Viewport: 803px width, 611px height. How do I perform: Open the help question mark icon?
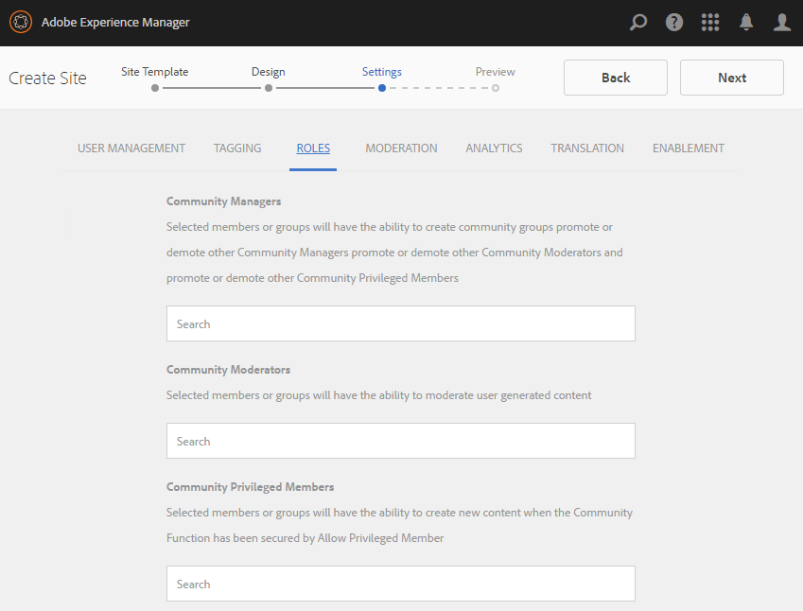click(674, 22)
